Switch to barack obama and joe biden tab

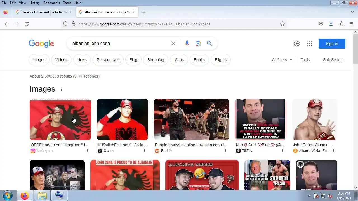pos(44,12)
